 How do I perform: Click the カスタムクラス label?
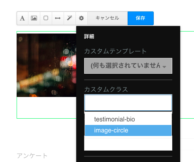tap(106, 89)
